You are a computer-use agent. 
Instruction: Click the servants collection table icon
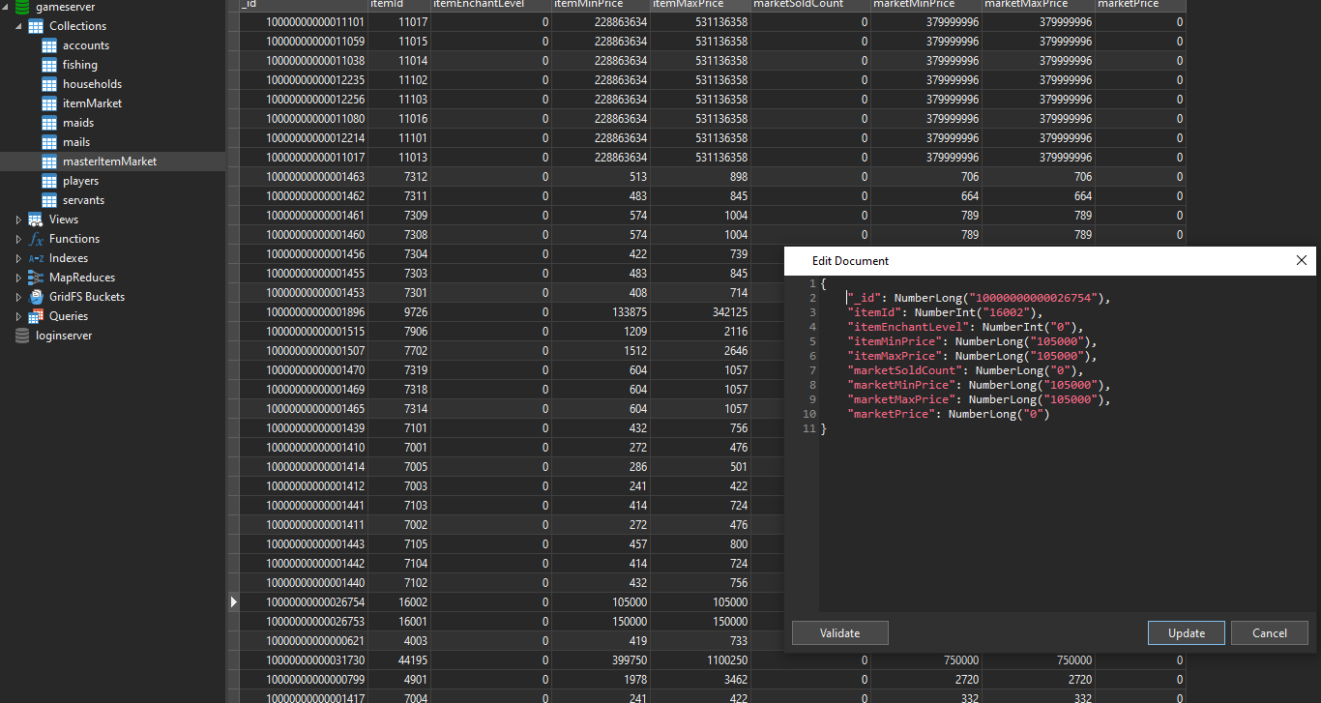coord(49,200)
